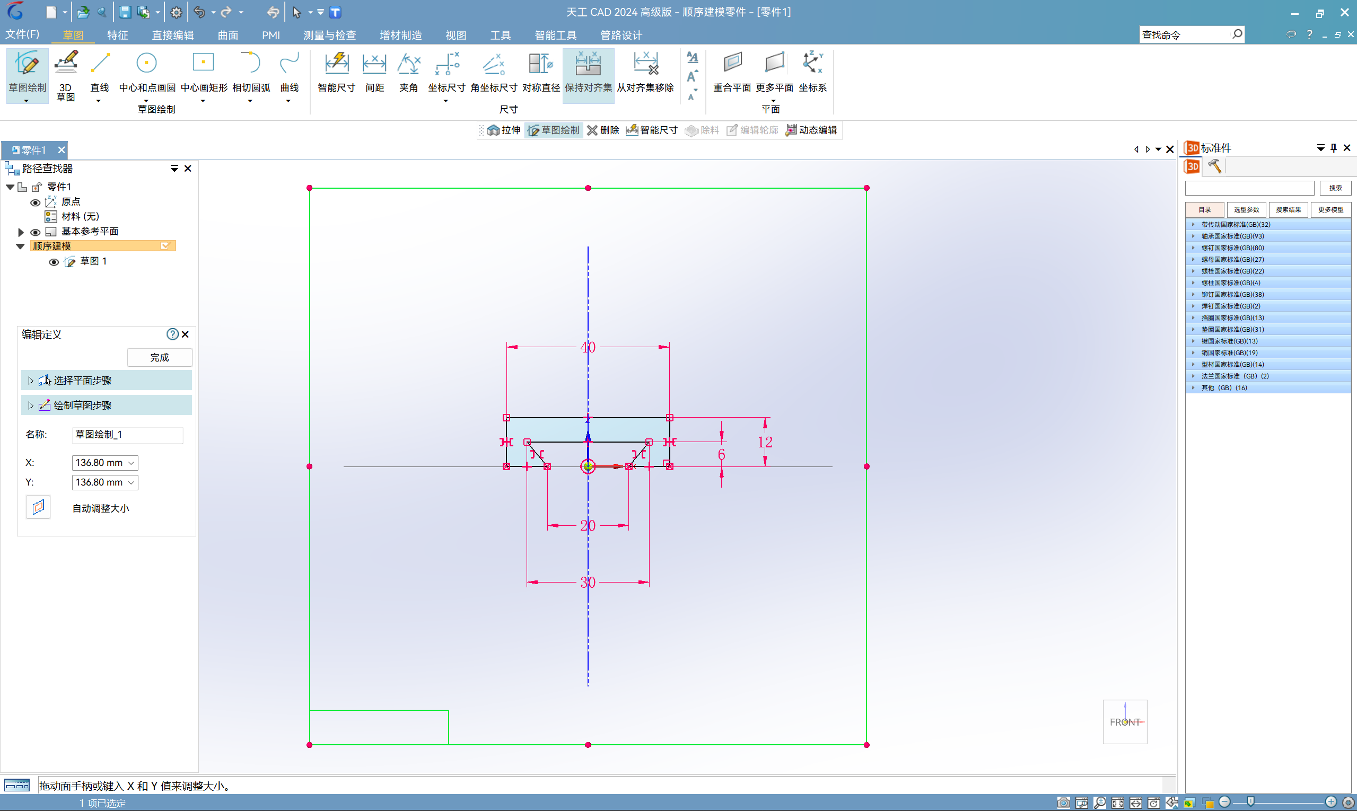Viewport: 1357px width, 811px height.
Task: Click 删除 in the floating toolbar
Action: [x=603, y=130]
